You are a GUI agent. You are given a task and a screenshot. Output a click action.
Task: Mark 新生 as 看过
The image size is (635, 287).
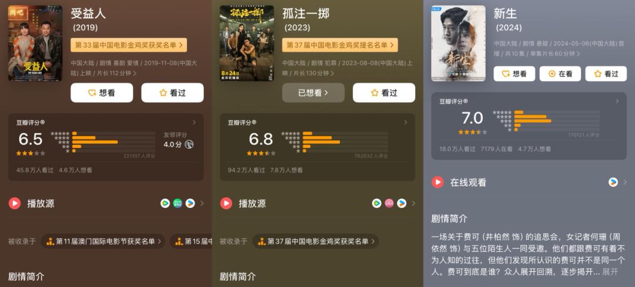click(x=606, y=73)
